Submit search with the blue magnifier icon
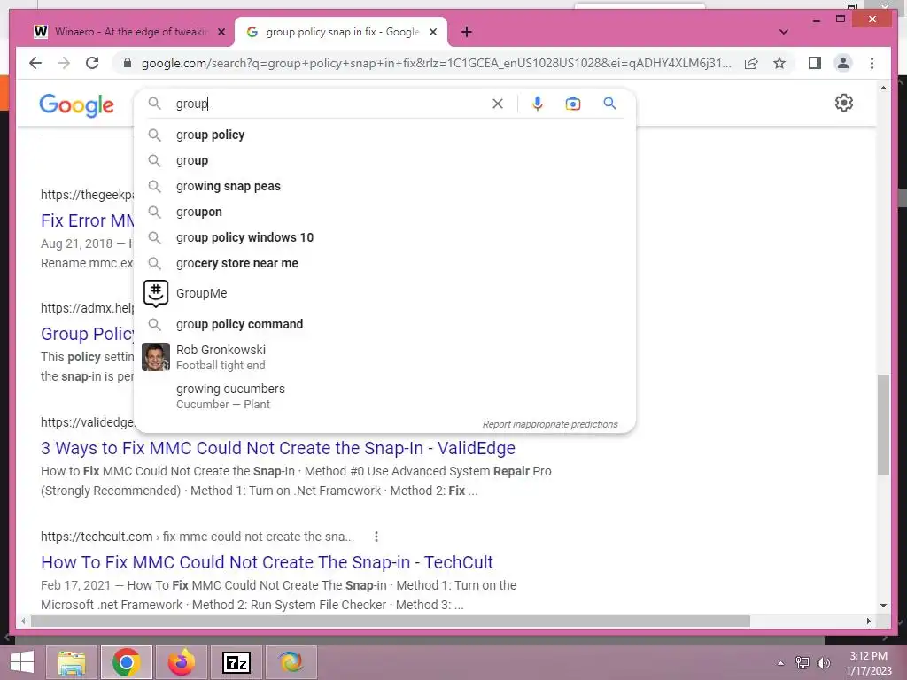Screen dimensions: 907x680 pyautogui.click(x=609, y=104)
